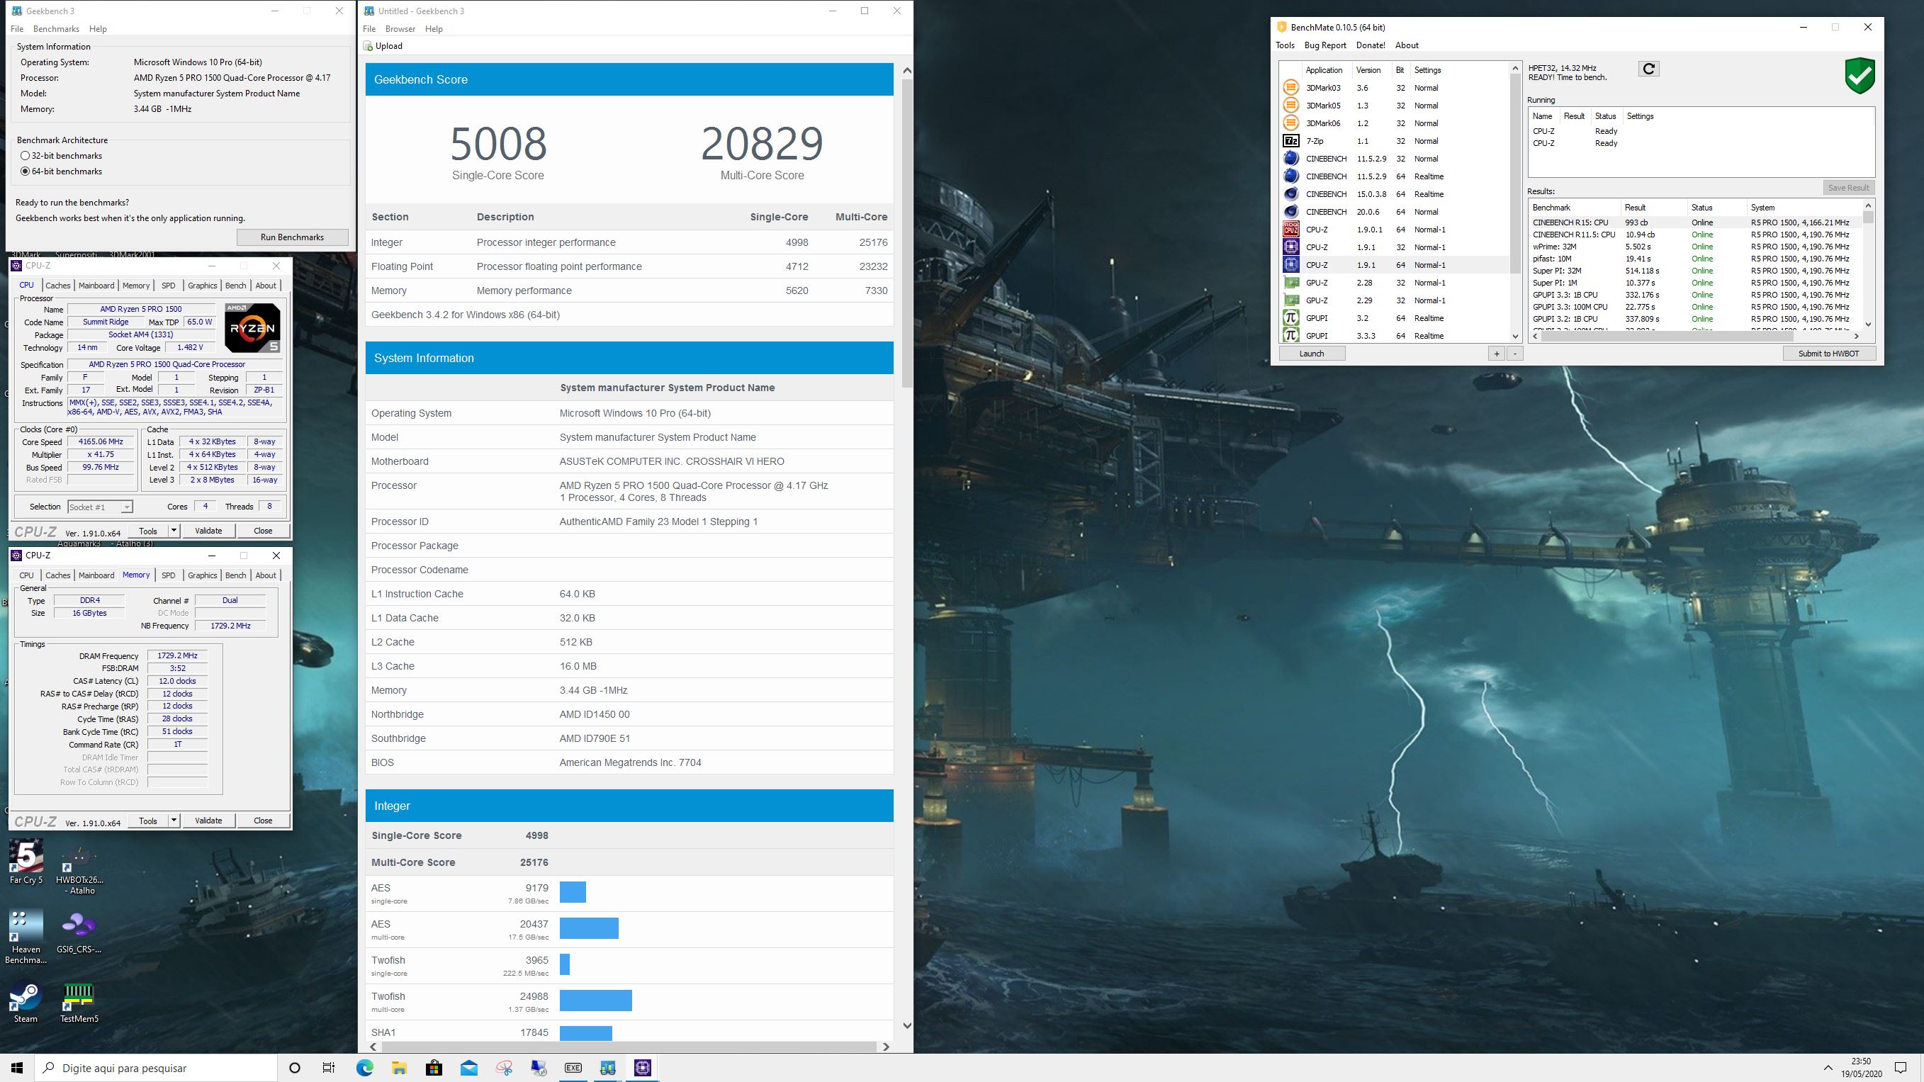Click the minus button in BenchMate
Screen dimensions: 1924x1082
pyautogui.click(x=1514, y=354)
